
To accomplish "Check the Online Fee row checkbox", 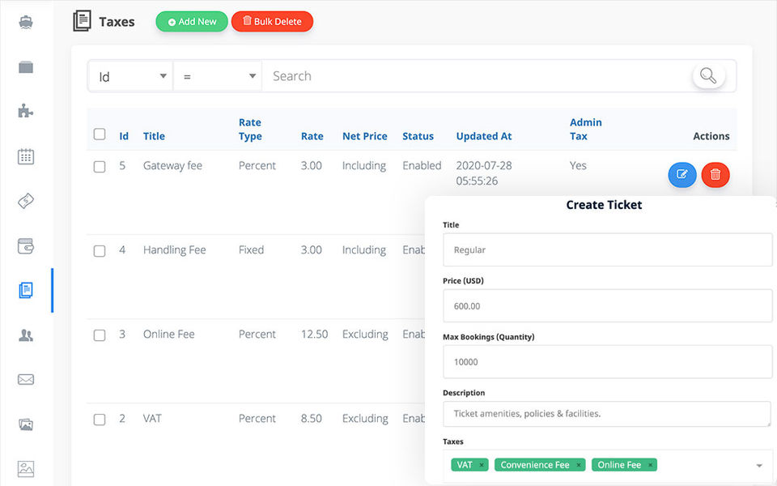I will (100, 335).
